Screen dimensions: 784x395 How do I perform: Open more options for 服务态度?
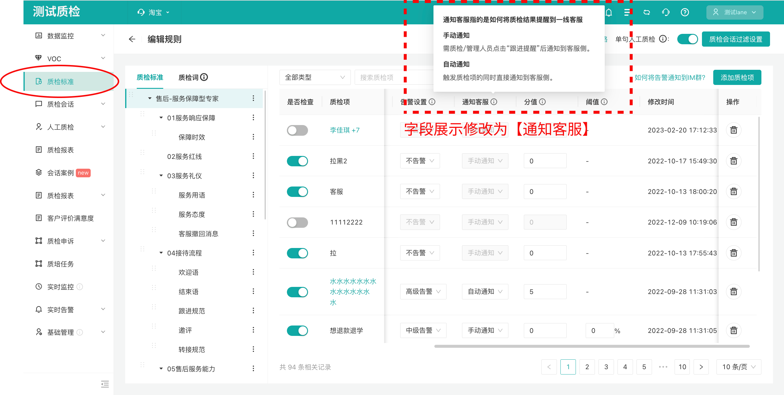click(x=253, y=214)
